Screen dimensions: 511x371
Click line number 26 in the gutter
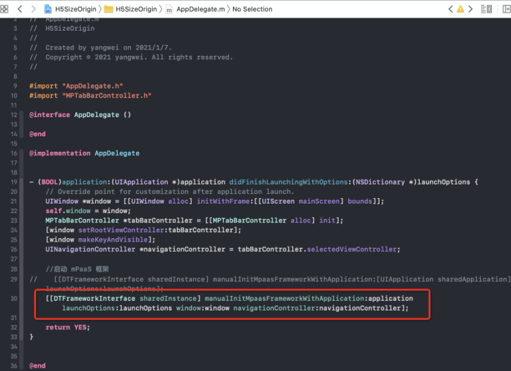click(14, 250)
